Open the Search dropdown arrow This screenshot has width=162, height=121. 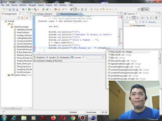pyautogui.click(x=66, y=9)
